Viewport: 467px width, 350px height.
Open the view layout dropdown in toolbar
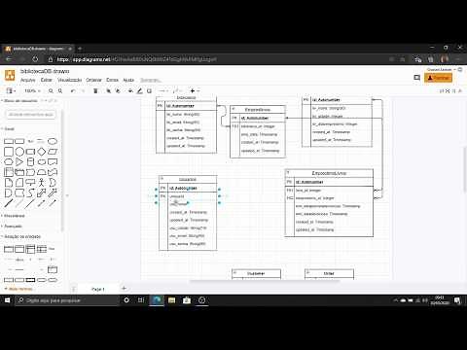click(x=11, y=91)
